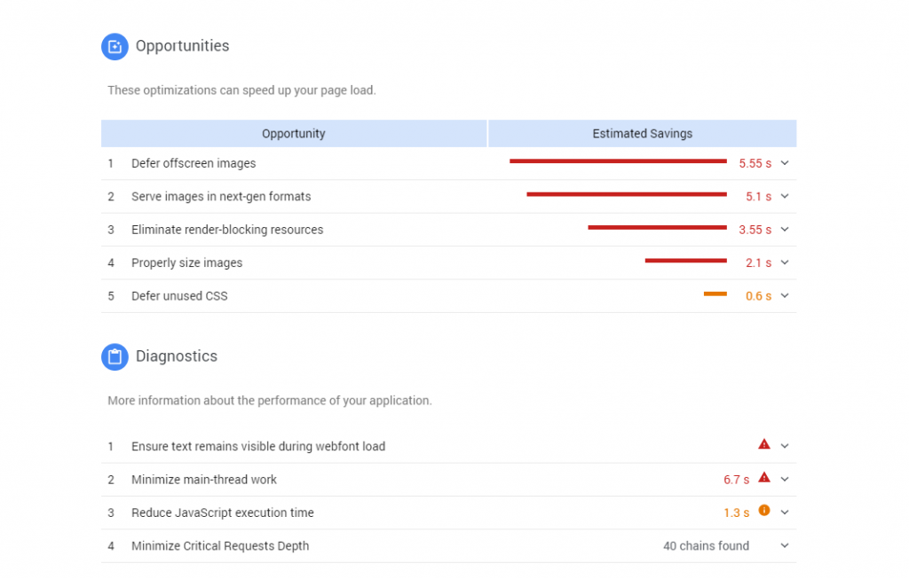Select the 6.7 s main-thread work value
The width and height of the screenshot is (909, 579).
click(x=736, y=479)
